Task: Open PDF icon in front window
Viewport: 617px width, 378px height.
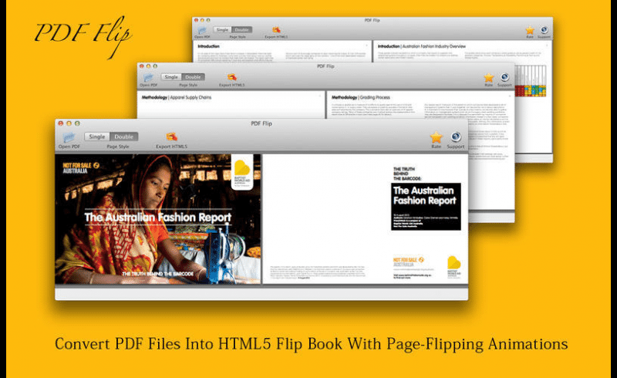Action: click(69, 137)
